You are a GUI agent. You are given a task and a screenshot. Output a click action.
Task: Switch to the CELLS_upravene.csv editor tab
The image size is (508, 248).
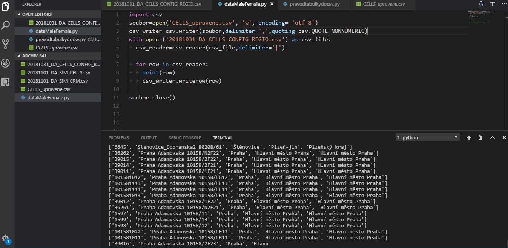[383, 4]
